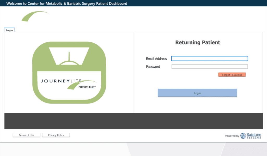Open the Privacy Policy
This screenshot has width=267, height=156.
(56, 135)
